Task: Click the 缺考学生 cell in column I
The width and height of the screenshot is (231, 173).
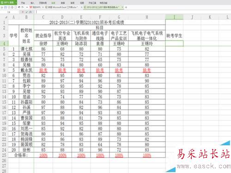Action: click(174, 36)
